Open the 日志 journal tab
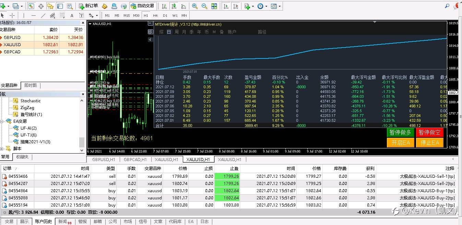The width and height of the screenshot is (462, 225). 204,222
